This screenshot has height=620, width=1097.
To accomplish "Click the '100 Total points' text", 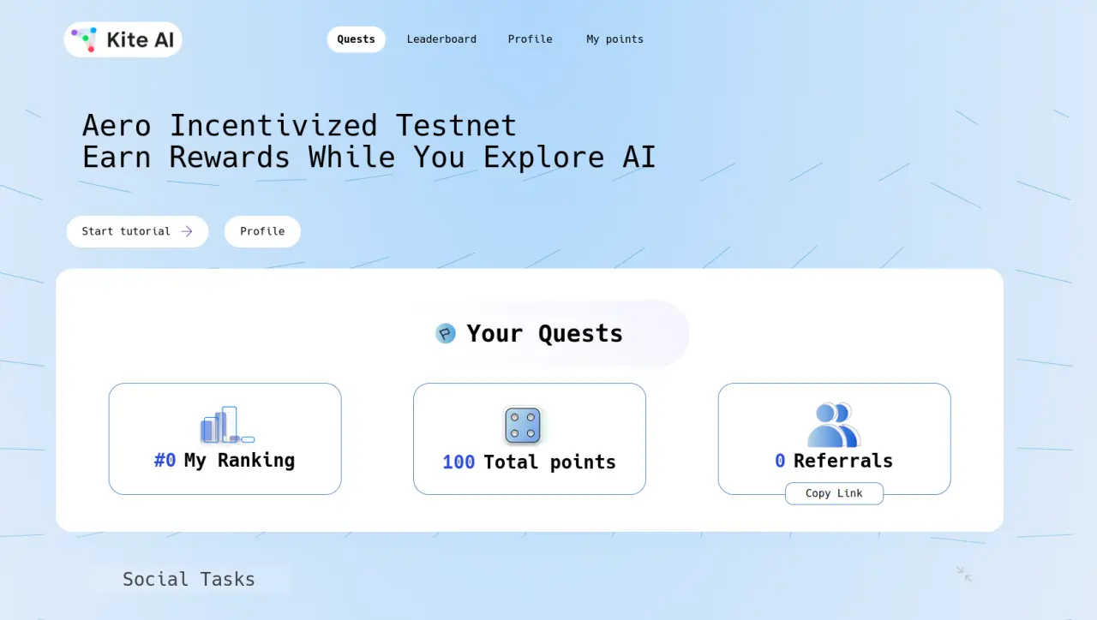I will 529,462.
